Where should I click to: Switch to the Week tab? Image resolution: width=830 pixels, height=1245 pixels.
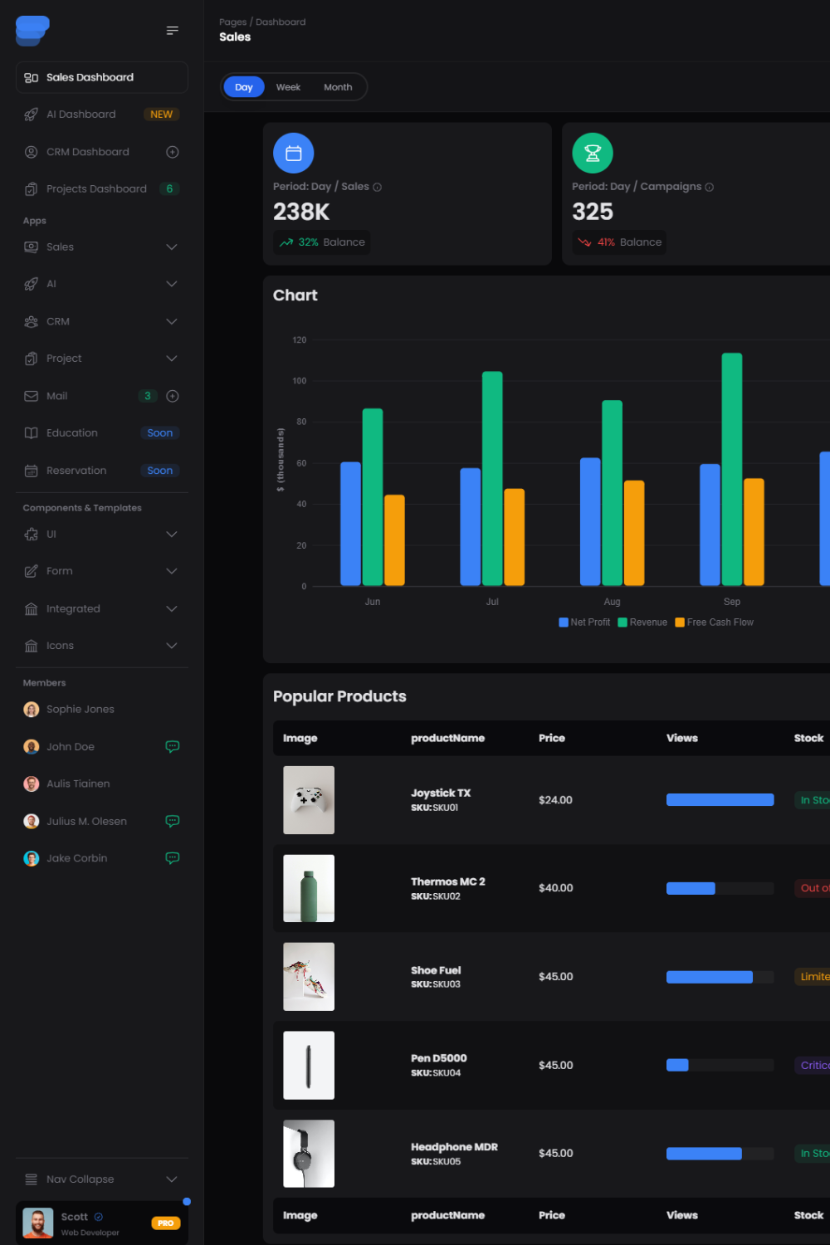pos(288,86)
